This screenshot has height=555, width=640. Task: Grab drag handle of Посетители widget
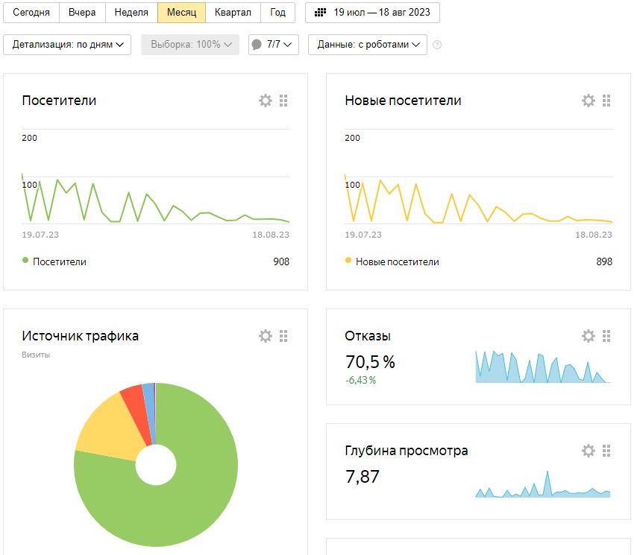click(283, 101)
